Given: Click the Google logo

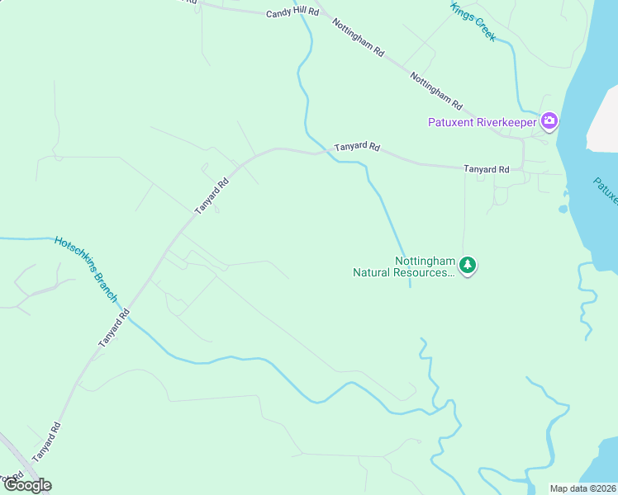Looking at the screenshot, I should click(27, 485).
